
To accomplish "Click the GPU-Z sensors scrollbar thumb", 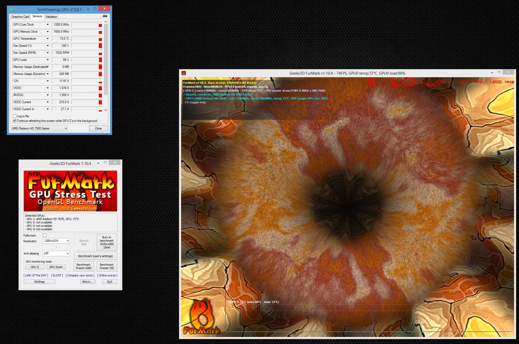I will point(106,59).
